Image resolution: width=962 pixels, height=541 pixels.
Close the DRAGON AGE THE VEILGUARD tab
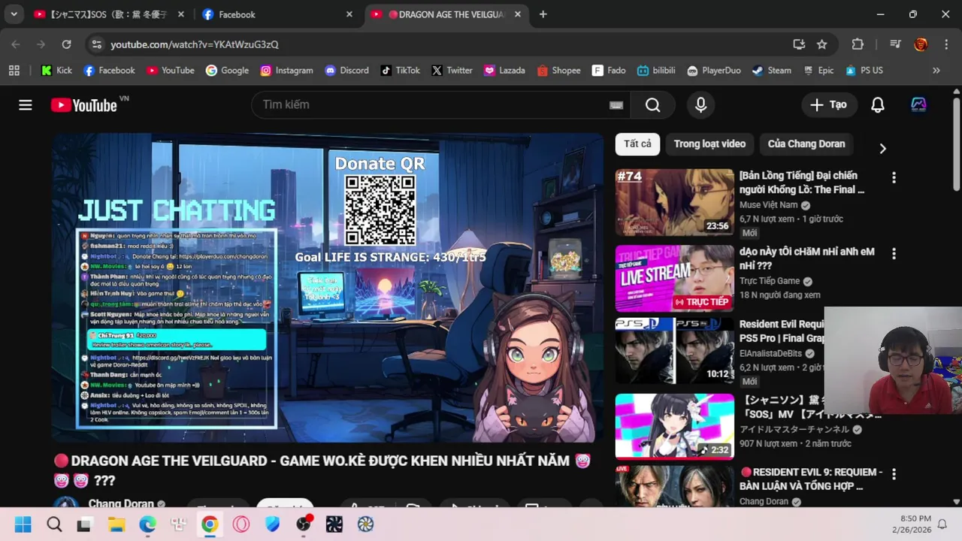tap(518, 14)
